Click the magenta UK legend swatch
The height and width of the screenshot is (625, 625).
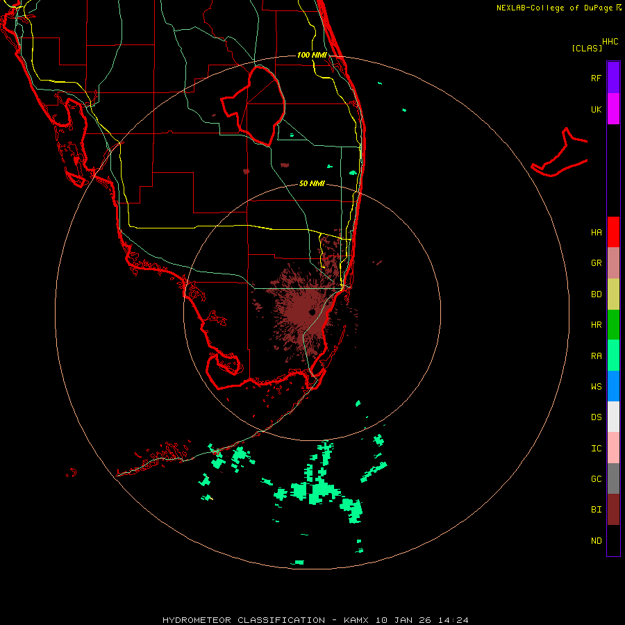(x=613, y=109)
